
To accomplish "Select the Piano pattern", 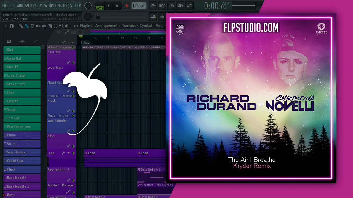I will tap(22, 135).
